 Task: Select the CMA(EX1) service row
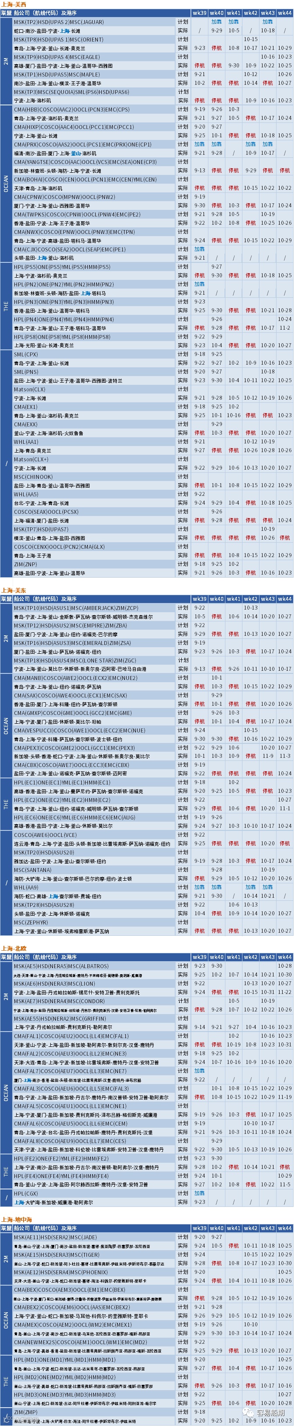point(94,407)
